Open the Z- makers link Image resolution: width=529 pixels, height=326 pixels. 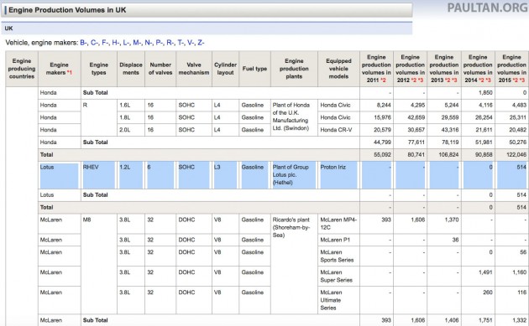(x=201, y=43)
